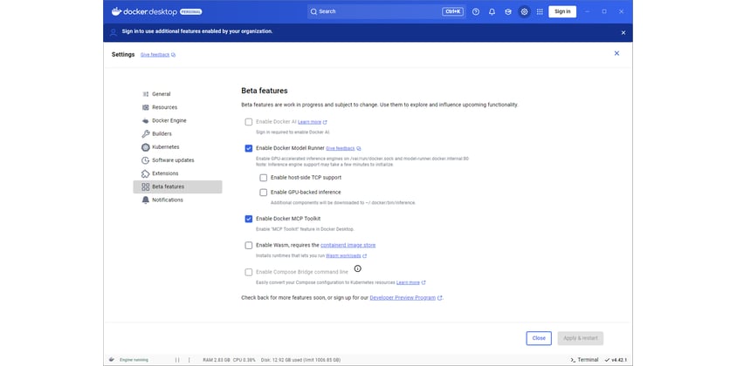Toggle the Enable Docker AI checkbox
This screenshot has width=737, height=366.
pyautogui.click(x=249, y=122)
